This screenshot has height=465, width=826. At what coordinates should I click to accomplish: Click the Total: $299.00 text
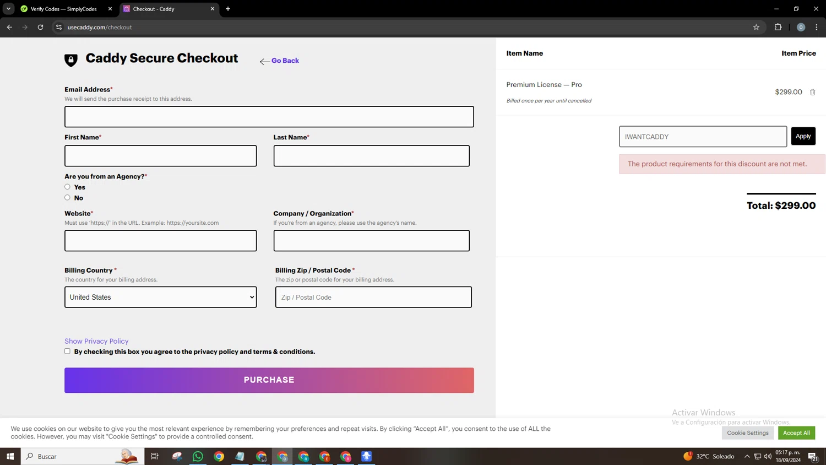[781, 206]
